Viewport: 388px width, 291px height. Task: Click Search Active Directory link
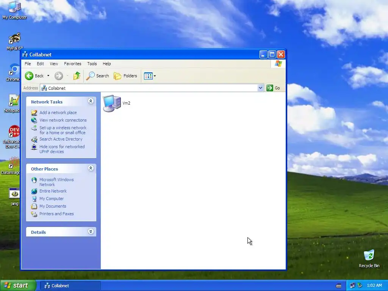[x=61, y=139]
